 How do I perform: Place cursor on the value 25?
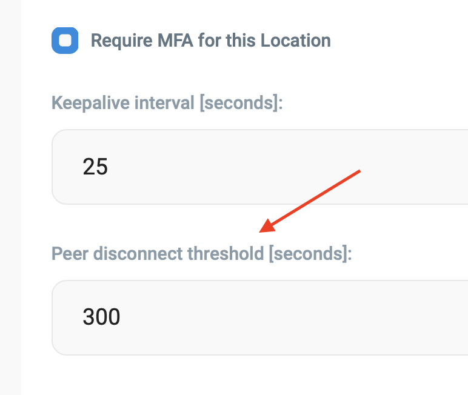[95, 167]
